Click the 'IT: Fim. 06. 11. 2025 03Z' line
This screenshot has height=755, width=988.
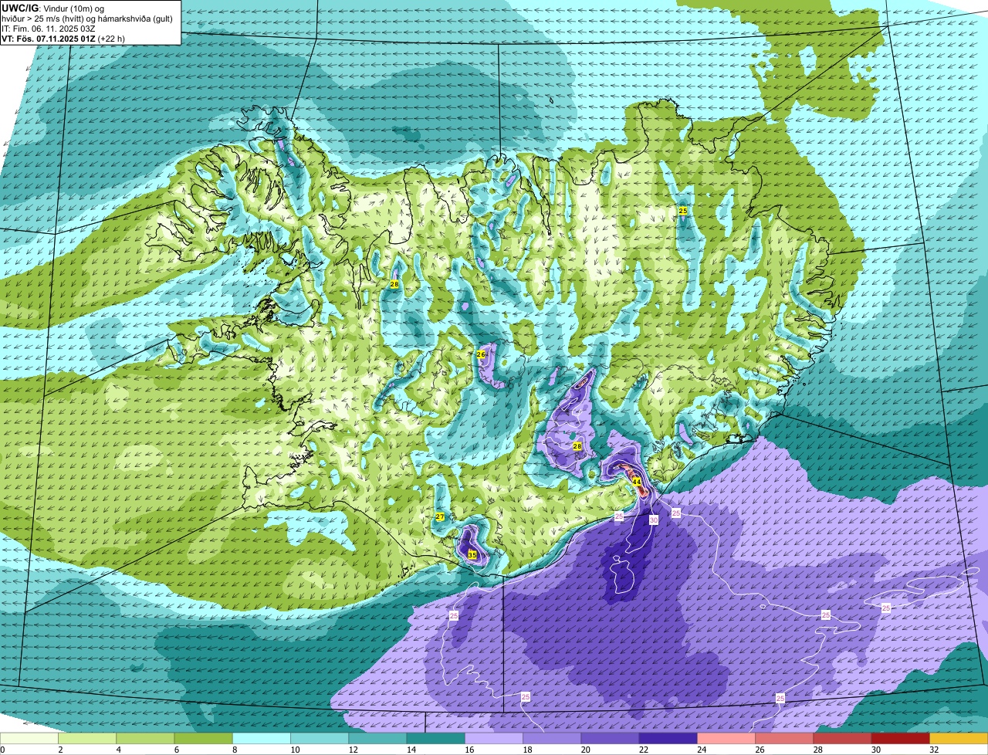[x=49, y=28]
